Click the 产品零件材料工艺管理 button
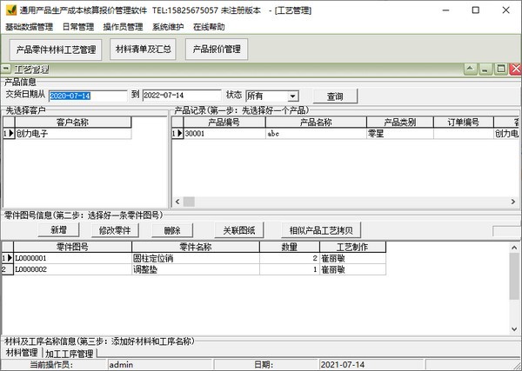The height and width of the screenshot is (371, 522). click(x=56, y=50)
